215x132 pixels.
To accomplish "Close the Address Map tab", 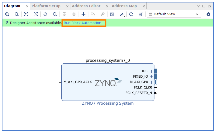I will click(144, 6).
